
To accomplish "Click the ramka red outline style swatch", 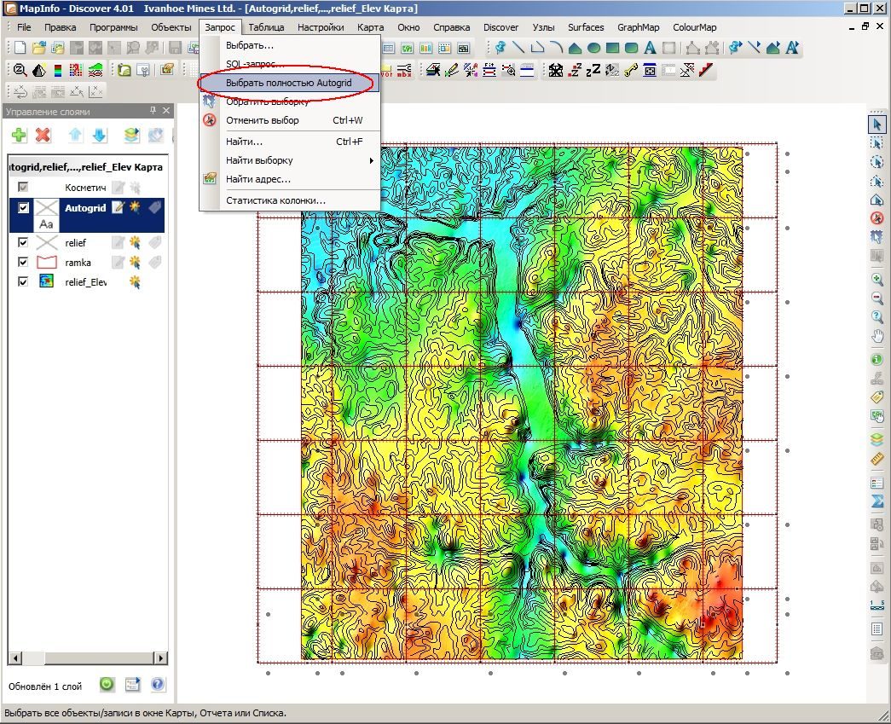I will point(47,262).
